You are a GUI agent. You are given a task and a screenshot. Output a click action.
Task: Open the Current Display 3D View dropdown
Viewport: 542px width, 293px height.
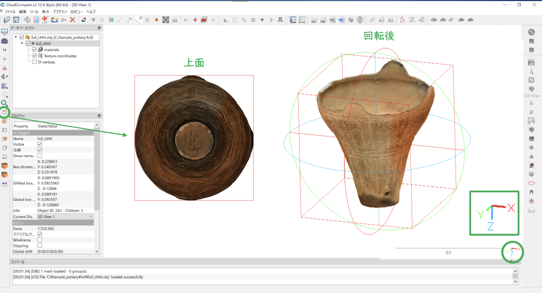(x=65, y=217)
